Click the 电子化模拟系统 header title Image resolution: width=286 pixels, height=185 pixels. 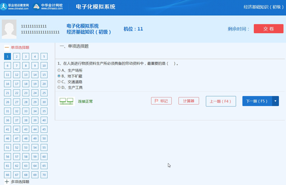pos(96,7)
